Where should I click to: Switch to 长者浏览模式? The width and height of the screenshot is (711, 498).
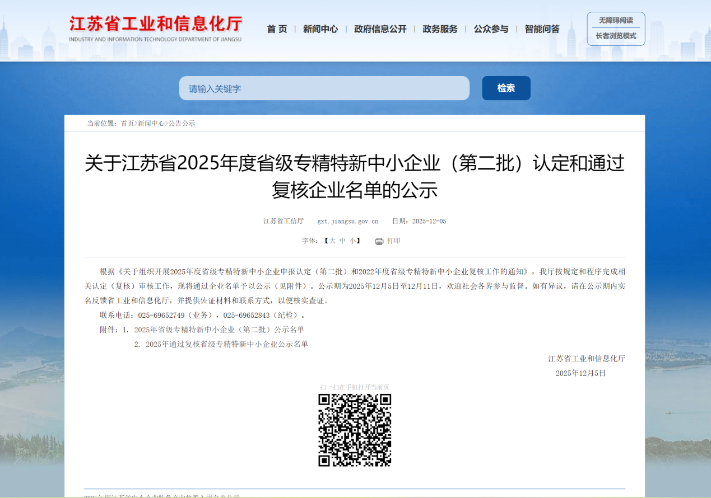click(x=616, y=36)
